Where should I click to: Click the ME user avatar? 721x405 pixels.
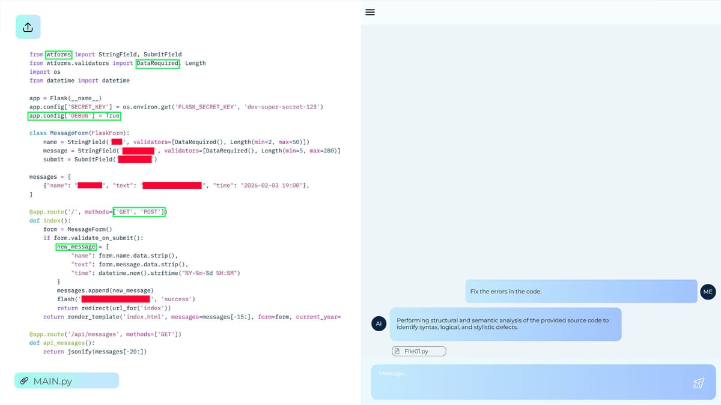tap(707, 292)
